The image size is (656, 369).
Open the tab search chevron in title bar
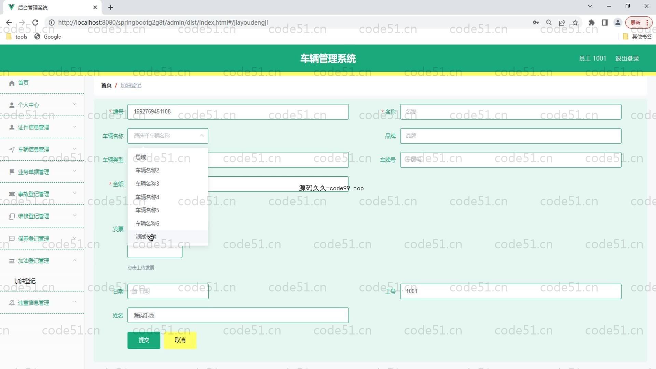pos(590,6)
